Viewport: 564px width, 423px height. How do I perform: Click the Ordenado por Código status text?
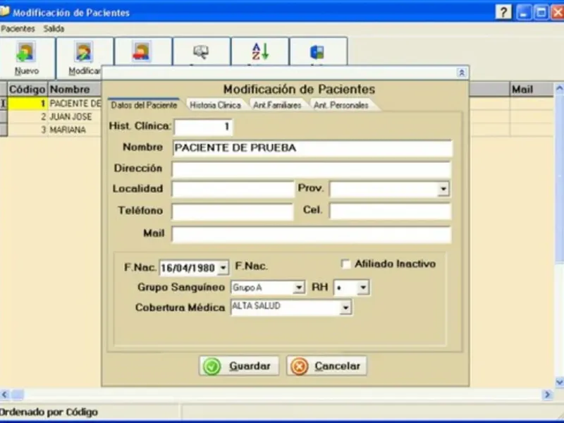point(49,412)
